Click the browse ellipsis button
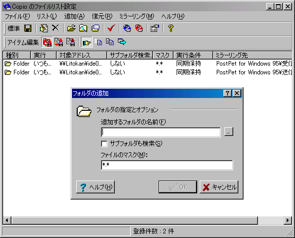This screenshot has height=238, width=295. pos(229,131)
